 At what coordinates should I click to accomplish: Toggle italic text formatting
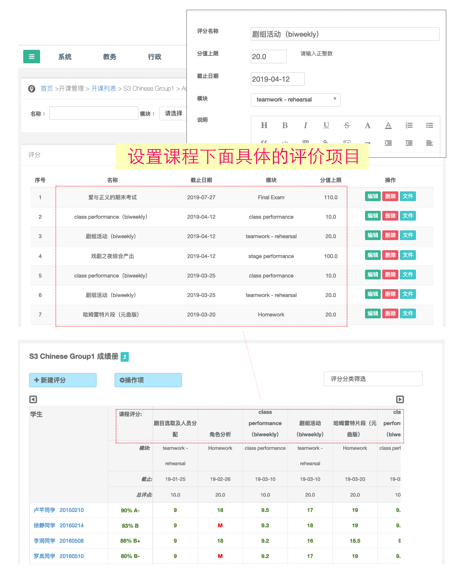click(x=306, y=125)
